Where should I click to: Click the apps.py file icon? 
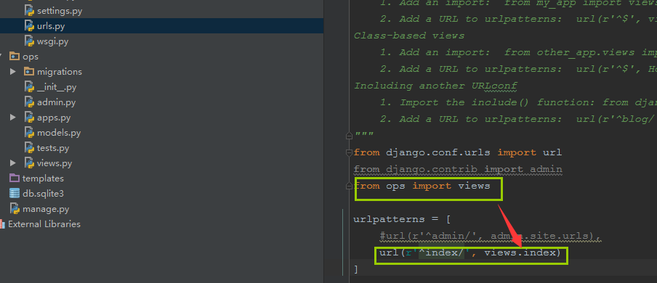(x=29, y=118)
